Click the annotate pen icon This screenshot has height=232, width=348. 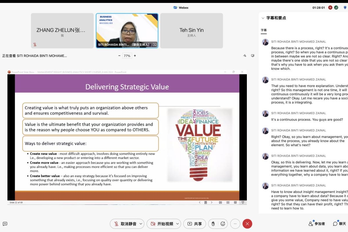click(245, 56)
